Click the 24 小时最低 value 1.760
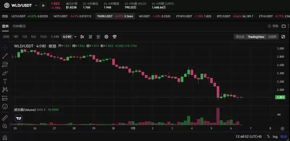This screenshot has width=290, height=141. point(87,8)
